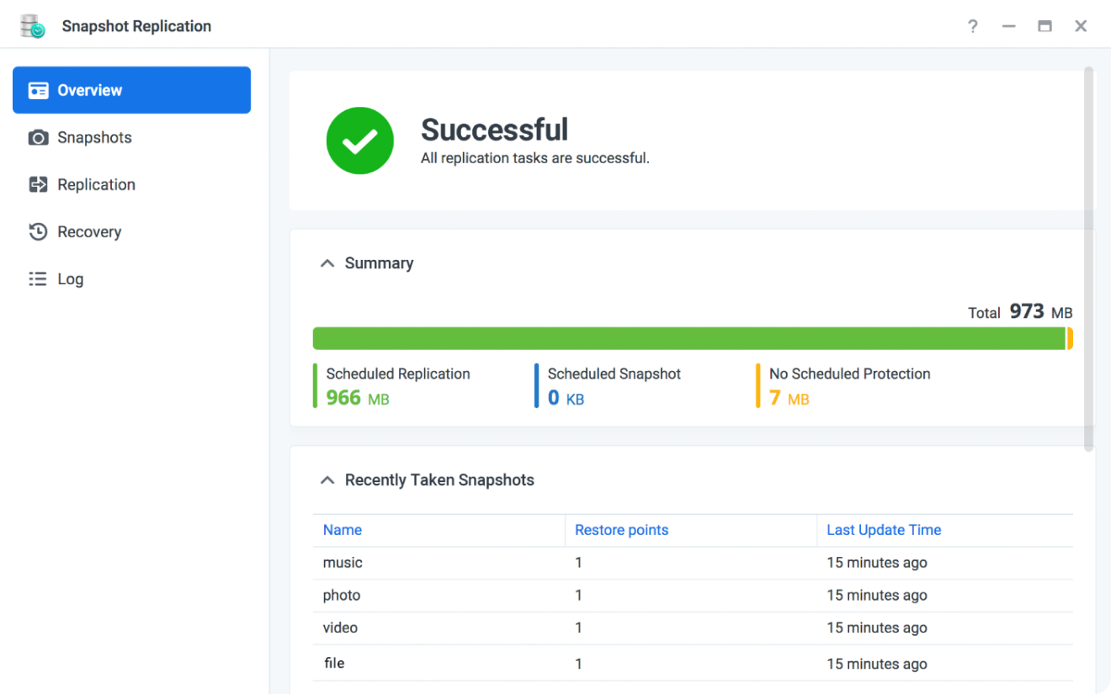Sort snapshots by the Name column
1111x694 pixels.
tap(343, 530)
